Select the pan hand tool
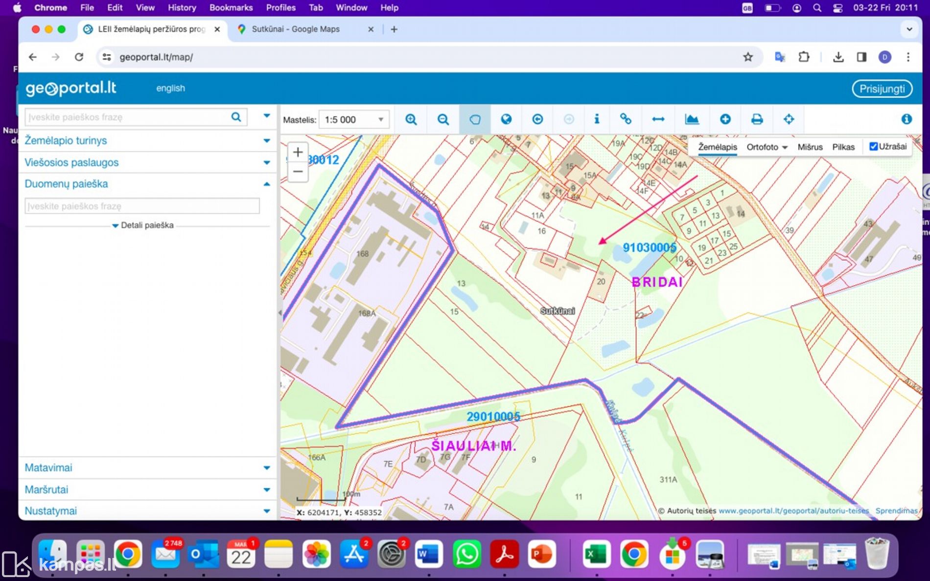930x581 pixels. [x=475, y=119]
